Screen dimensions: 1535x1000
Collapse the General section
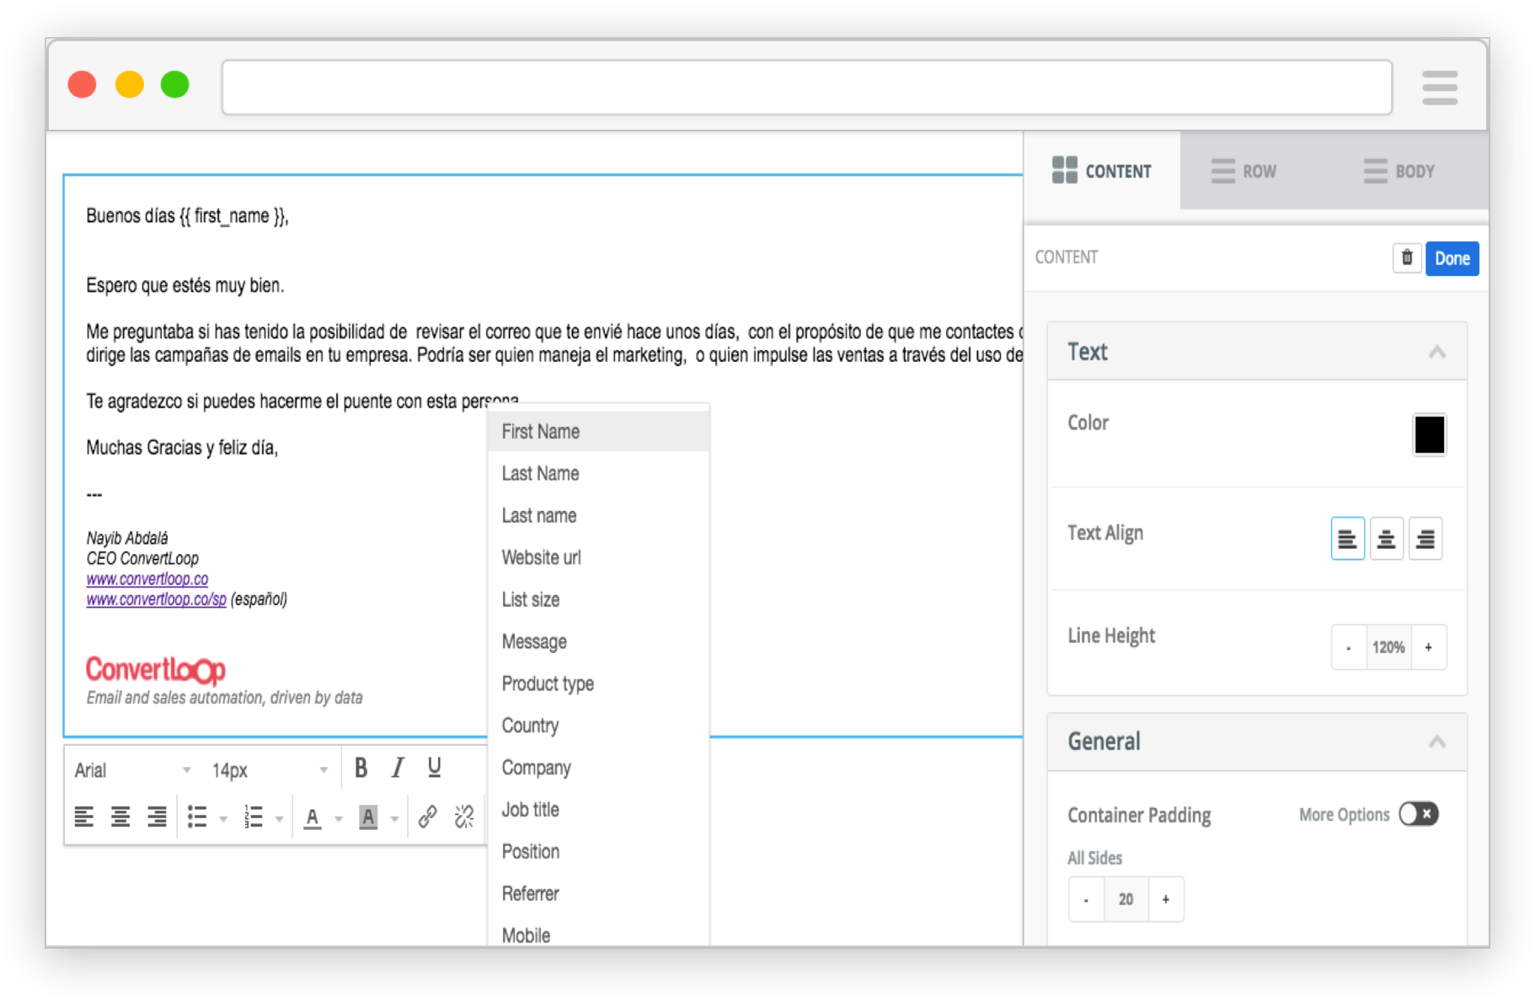click(1436, 742)
